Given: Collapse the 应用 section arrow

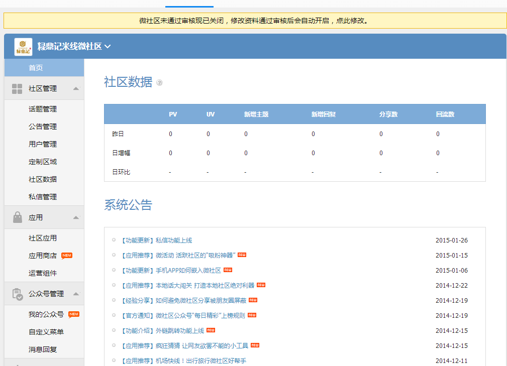Looking at the screenshot, I should click(76, 217).
